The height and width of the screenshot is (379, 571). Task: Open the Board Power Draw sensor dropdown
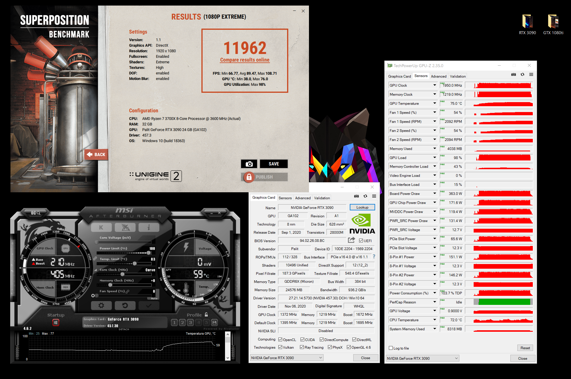tap(434, 193)
